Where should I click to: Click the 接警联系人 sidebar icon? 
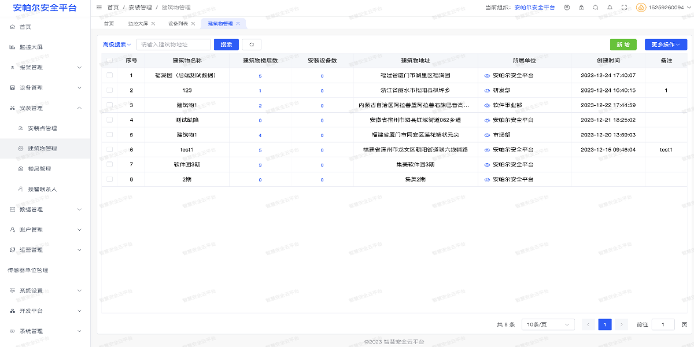tap(20, 189)
